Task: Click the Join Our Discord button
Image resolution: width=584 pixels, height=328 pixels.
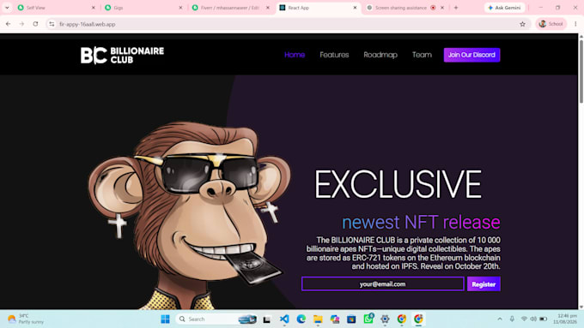Action: coord(471,55)
